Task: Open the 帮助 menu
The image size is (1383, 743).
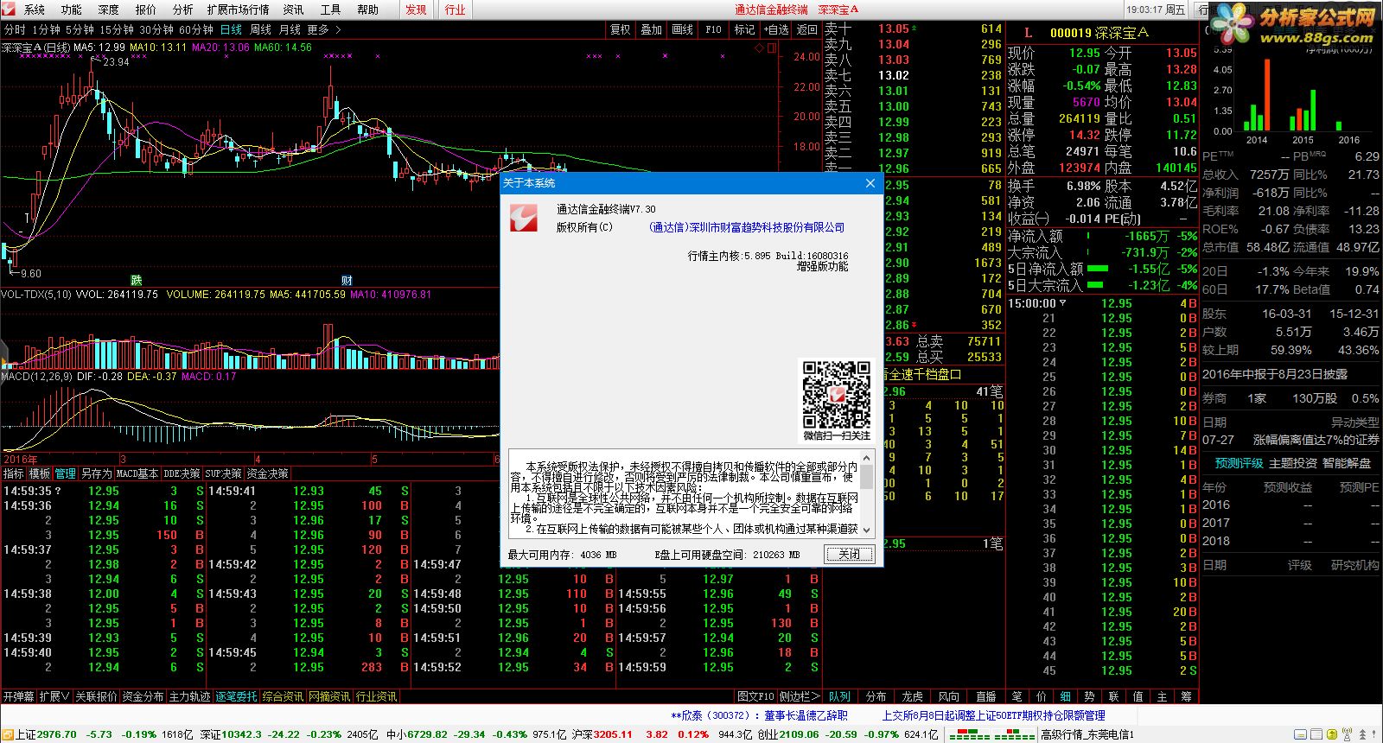Action: pos(367,10)
